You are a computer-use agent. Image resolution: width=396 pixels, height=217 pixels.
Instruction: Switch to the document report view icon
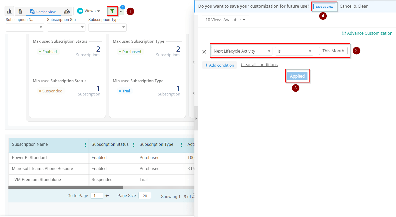coord(20,11)
